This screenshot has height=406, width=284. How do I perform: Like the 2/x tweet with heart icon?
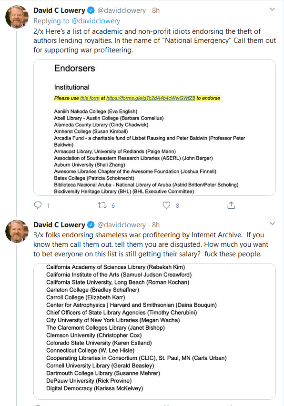click(x=166, y=205)
